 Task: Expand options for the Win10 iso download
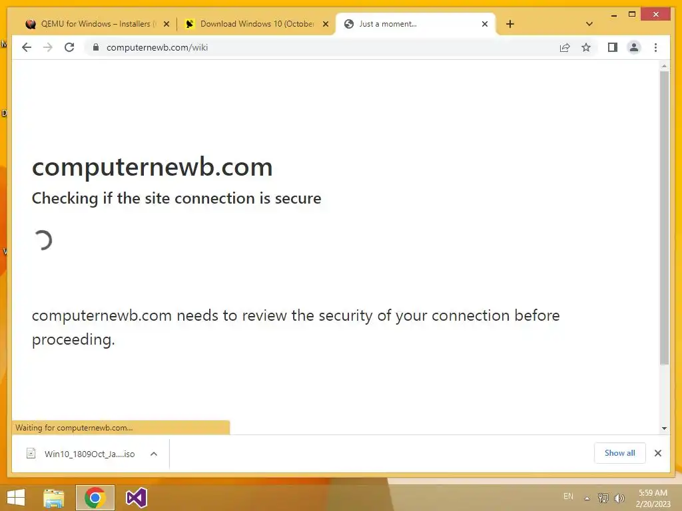(154, 454)
